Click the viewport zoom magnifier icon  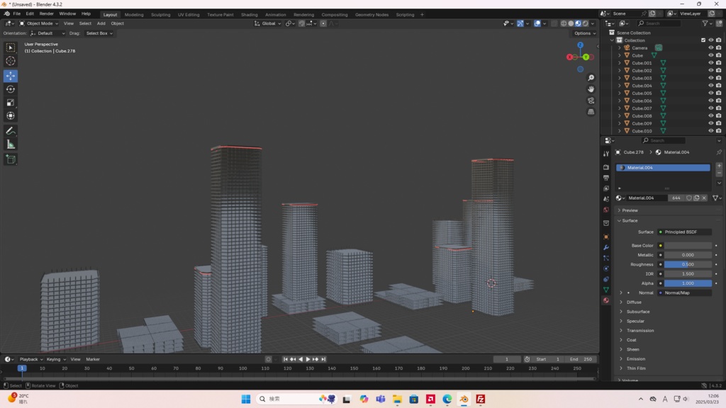pyautogui.click(x=591, y=78)
